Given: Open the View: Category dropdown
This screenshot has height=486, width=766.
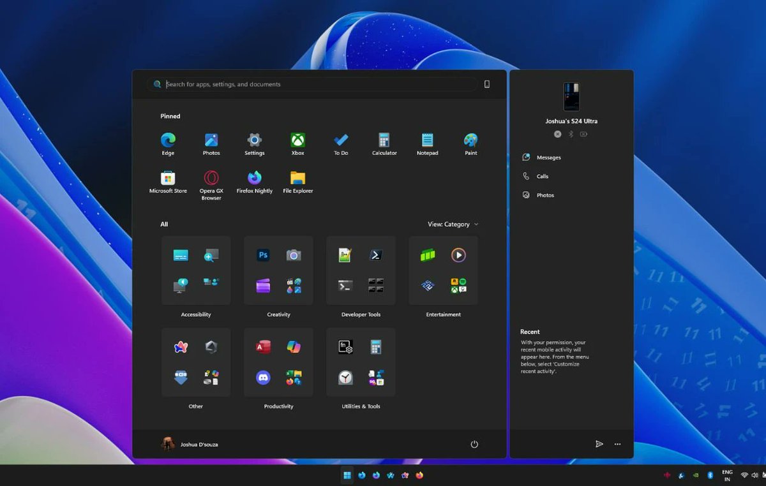Looking at the screenshot, I should (x=453, y=225).
